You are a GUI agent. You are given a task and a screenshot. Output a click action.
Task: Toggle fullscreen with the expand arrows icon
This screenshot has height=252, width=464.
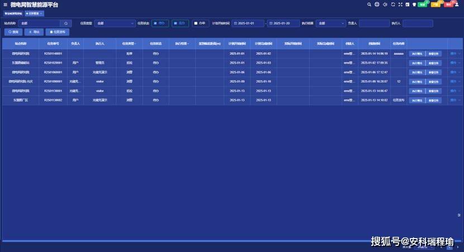tap(400, 4)
